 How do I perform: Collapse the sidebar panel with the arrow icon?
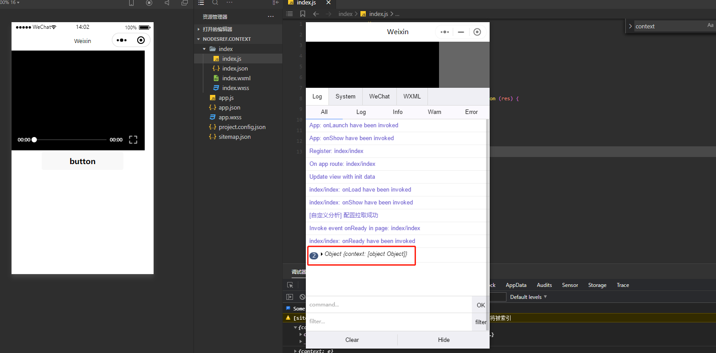tap(276, 3)
